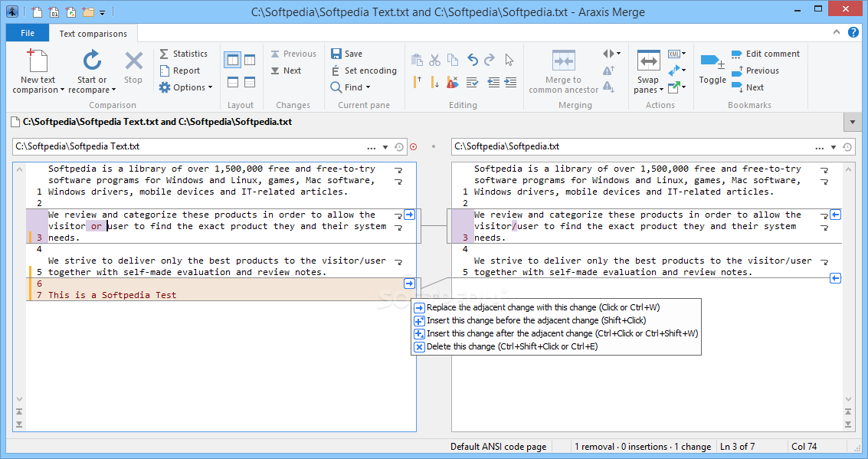Click new text comparison quick-access icon
Viewport: 868px width, 459px height.
(x=37, y=11)
